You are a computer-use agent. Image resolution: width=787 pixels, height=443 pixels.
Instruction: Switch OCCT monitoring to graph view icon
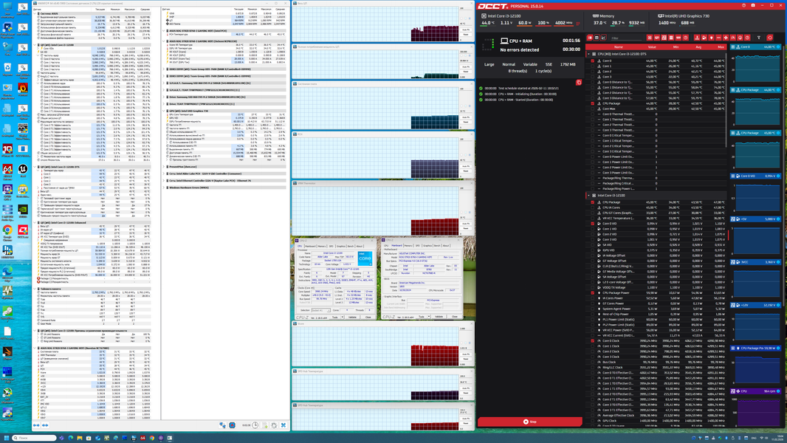pos(603,38)
